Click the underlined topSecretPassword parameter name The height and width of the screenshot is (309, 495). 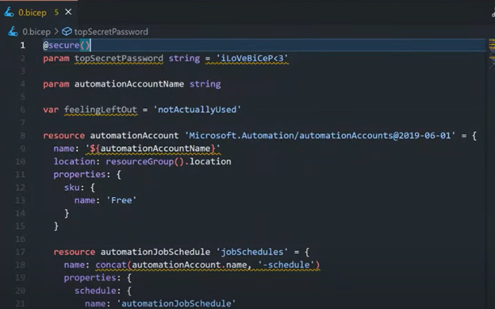(119, 59)
